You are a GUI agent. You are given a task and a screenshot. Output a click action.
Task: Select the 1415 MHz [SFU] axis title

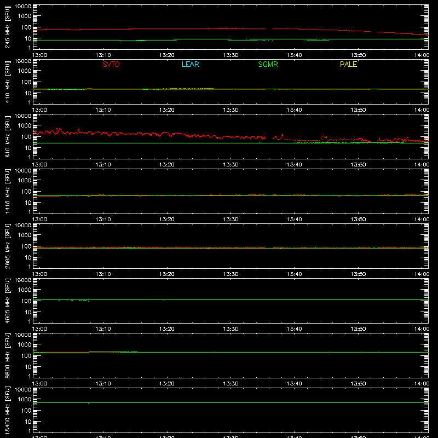[x=8, y=191]
